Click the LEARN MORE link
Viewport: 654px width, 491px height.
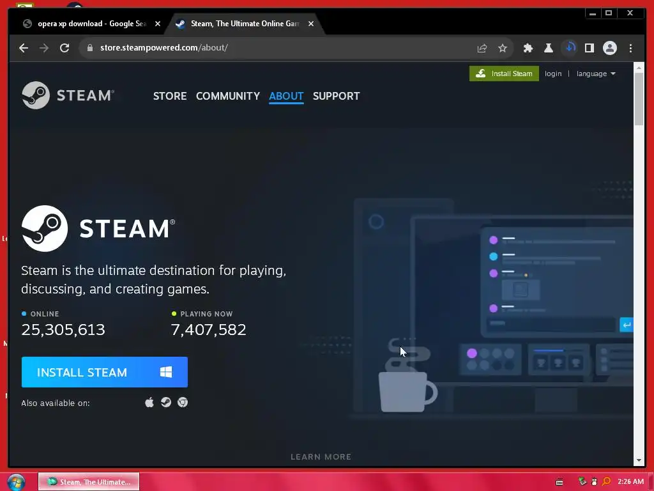tap(321, 456)
